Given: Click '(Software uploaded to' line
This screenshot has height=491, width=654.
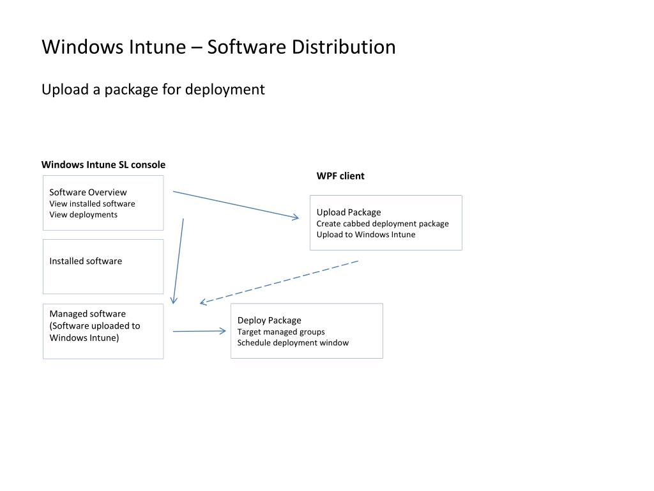Looking at the screenshot, I should (95, 325).
